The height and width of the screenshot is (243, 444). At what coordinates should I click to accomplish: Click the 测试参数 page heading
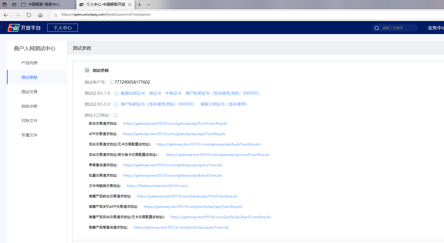coord(82,48)
